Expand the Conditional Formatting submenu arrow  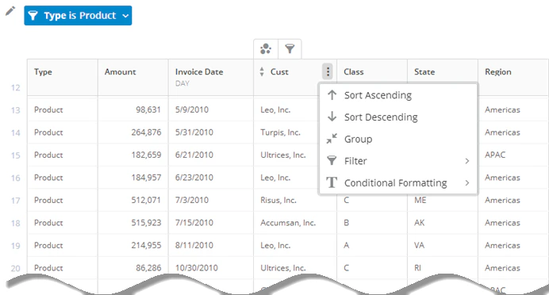pos(466,182)
